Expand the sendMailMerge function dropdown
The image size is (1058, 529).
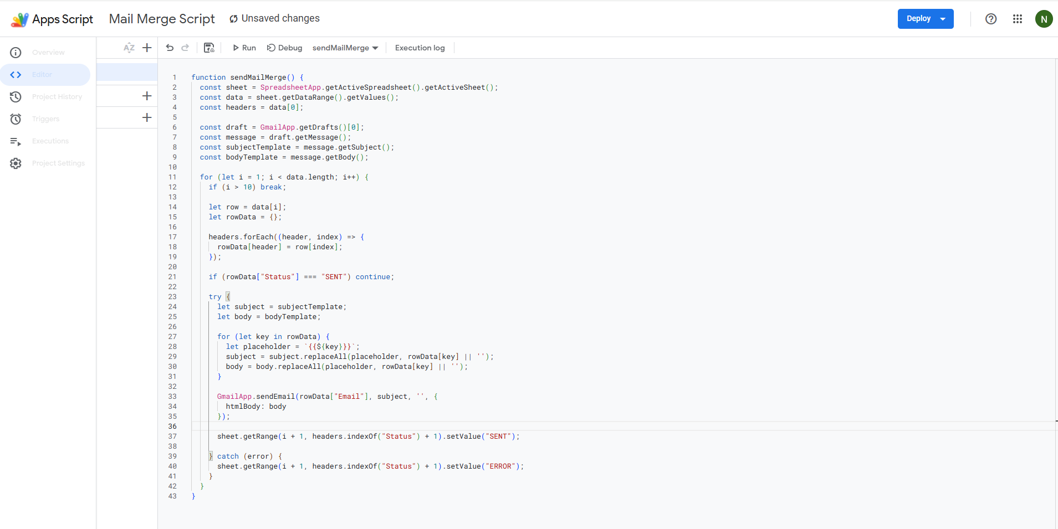(345, 48)
